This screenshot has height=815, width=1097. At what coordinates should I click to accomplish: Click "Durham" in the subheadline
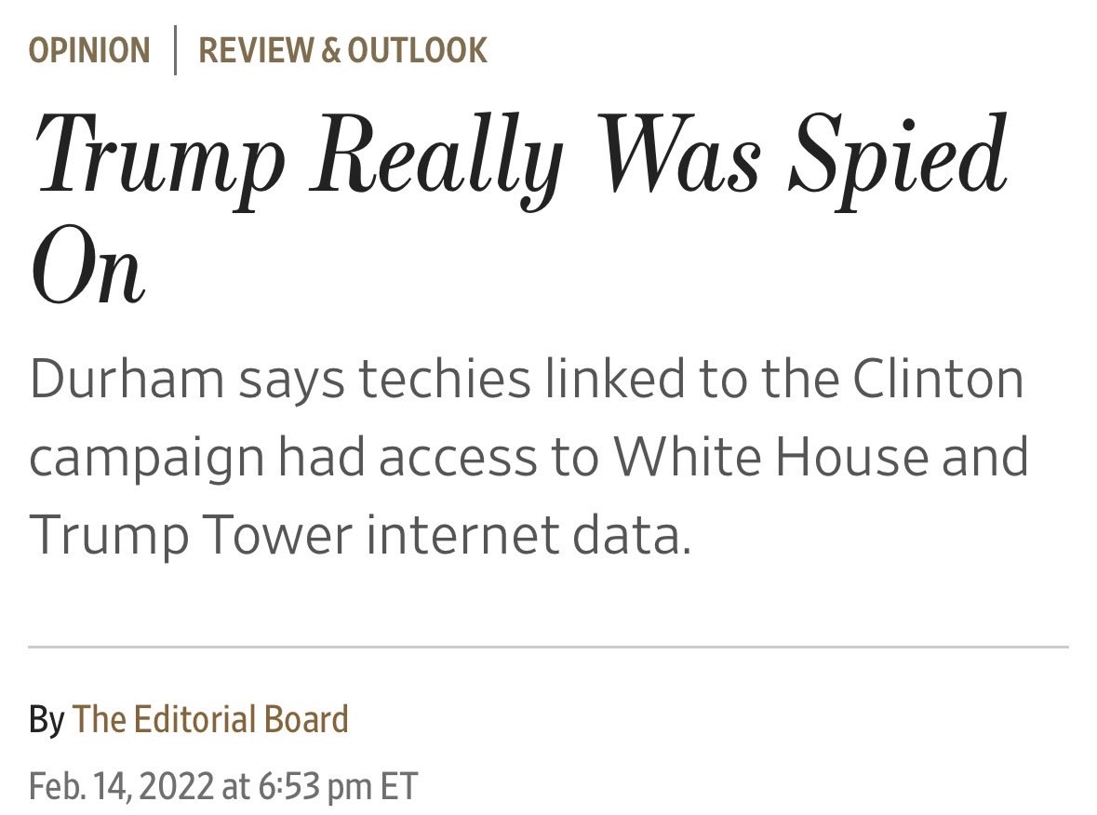click(127, 381)
